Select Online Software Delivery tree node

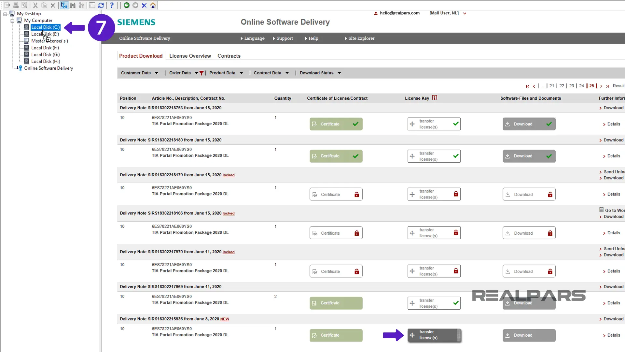pyautogui.click(x=49, y=68)
